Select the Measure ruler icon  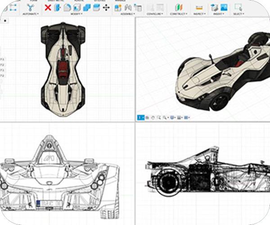198,8
